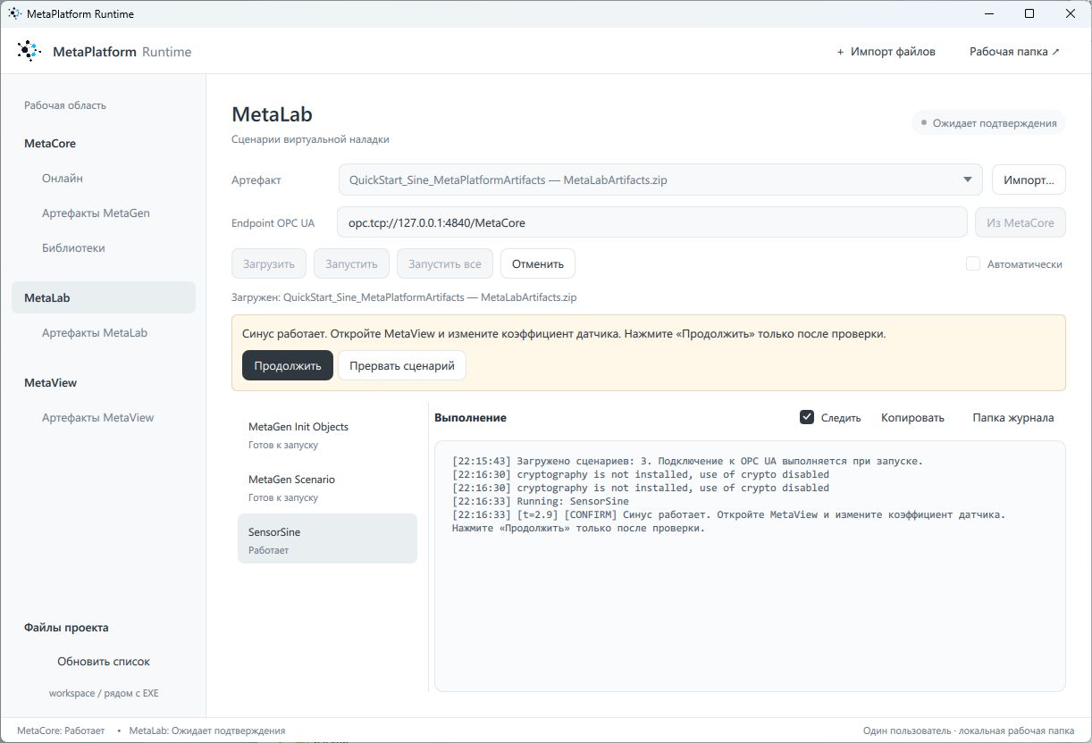
Task: Maximize the MetaPlatform Runtime window
Action: [x=1029, y=14]
